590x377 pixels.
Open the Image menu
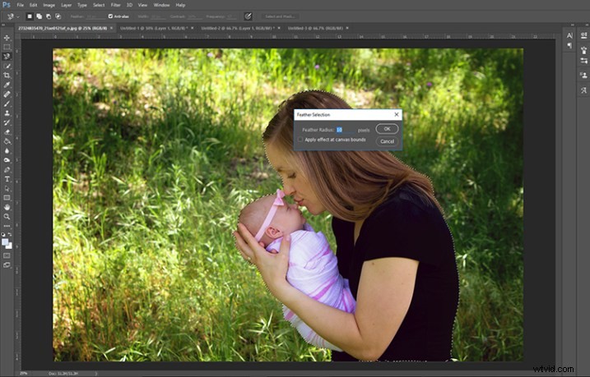click(49, 5)
